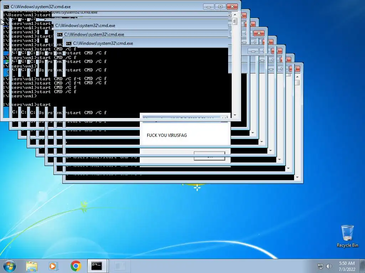This screenshot has width=365, height=273.
Task: Click the cmd.exe taskbar button
Action: click(x=97, y=266)
